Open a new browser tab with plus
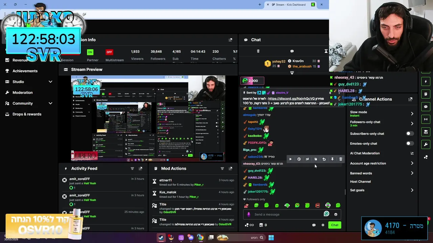 pos(260,5)
